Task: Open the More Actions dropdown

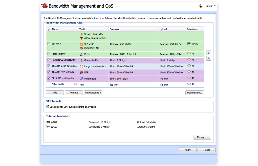Action: [x=93, y=93]
